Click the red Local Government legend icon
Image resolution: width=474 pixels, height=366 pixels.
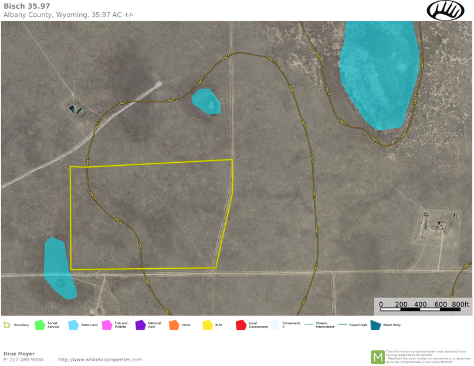pos(241,325)
